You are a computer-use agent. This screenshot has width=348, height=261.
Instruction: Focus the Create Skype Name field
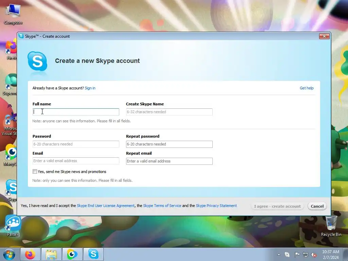pos(169,112)
